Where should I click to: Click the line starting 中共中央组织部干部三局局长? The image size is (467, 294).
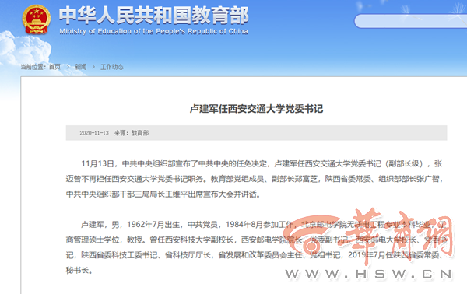163,194
